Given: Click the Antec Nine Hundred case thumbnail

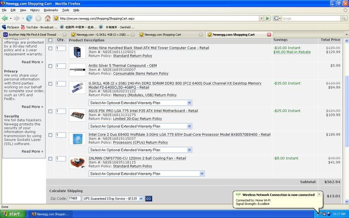Looking at the screenshot, I should (x=80, y=52).
